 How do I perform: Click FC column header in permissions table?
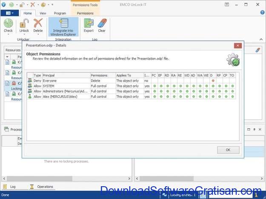pos(154,75)
